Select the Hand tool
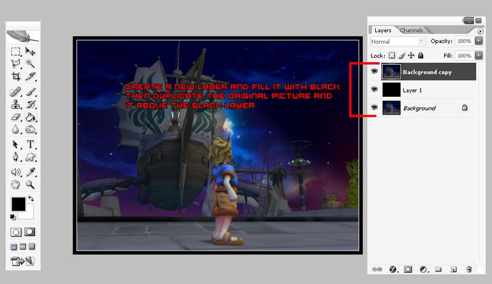 15,184
